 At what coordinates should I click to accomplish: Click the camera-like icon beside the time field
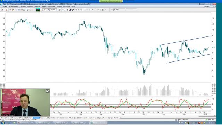(x=59, y=10)
